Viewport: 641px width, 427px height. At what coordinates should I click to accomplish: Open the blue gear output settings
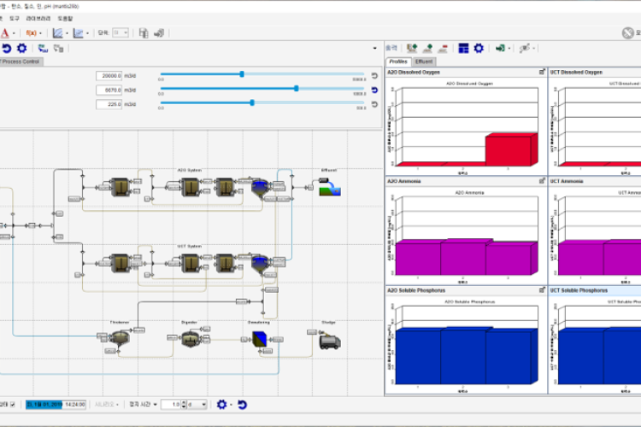click(479, 48)
